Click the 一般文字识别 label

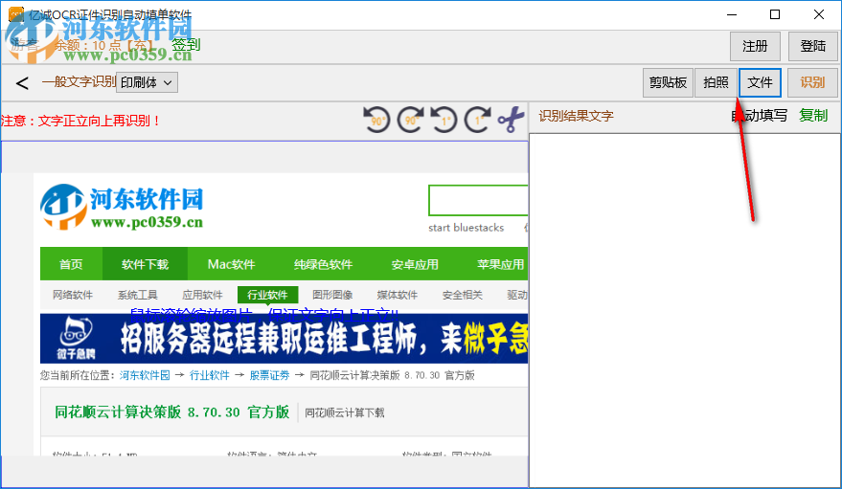[x=79, y=82]
